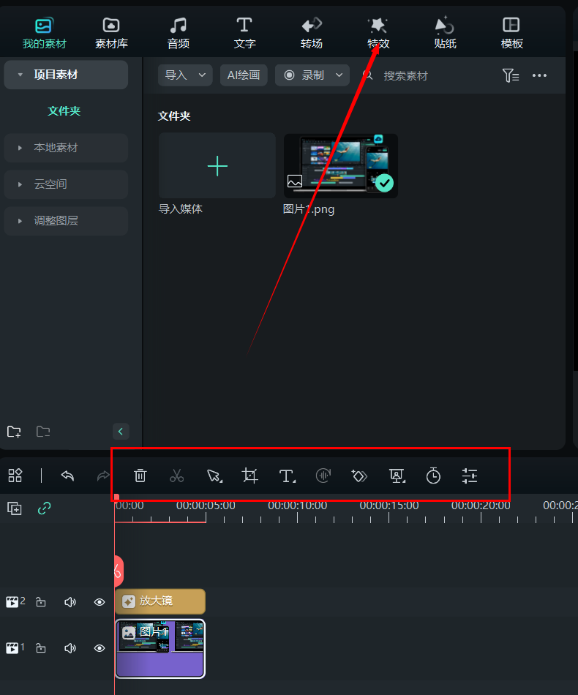
Task: Select the 图片1.png thumbnail
Action: [x=340, y=166]
